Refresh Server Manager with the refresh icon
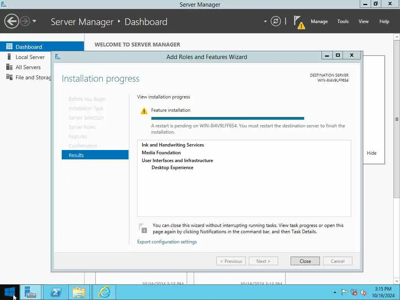400x300 pixels. 275,21
